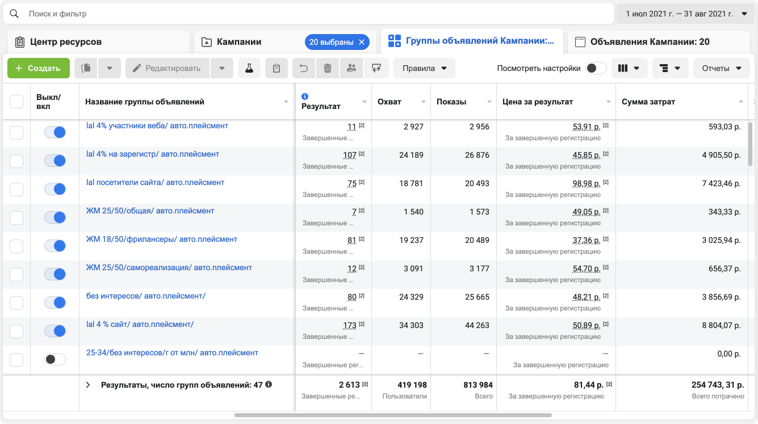Open 'lal 4% участники веба' ad set link
The width and height of the screenshot is (758, 424).
pyautogui.click(x=157, y=125)
